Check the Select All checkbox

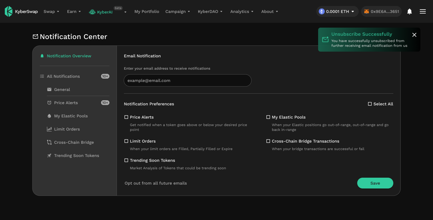coord(370,104)
